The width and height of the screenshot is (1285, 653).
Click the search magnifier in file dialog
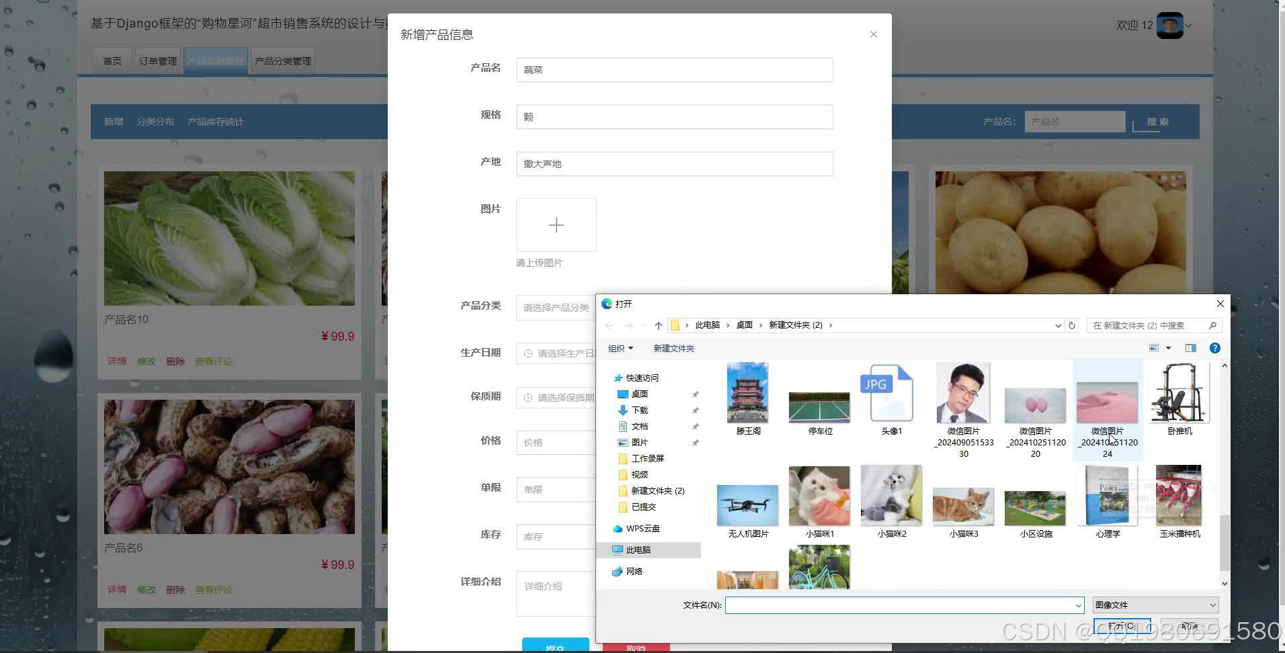point(1212,325)
